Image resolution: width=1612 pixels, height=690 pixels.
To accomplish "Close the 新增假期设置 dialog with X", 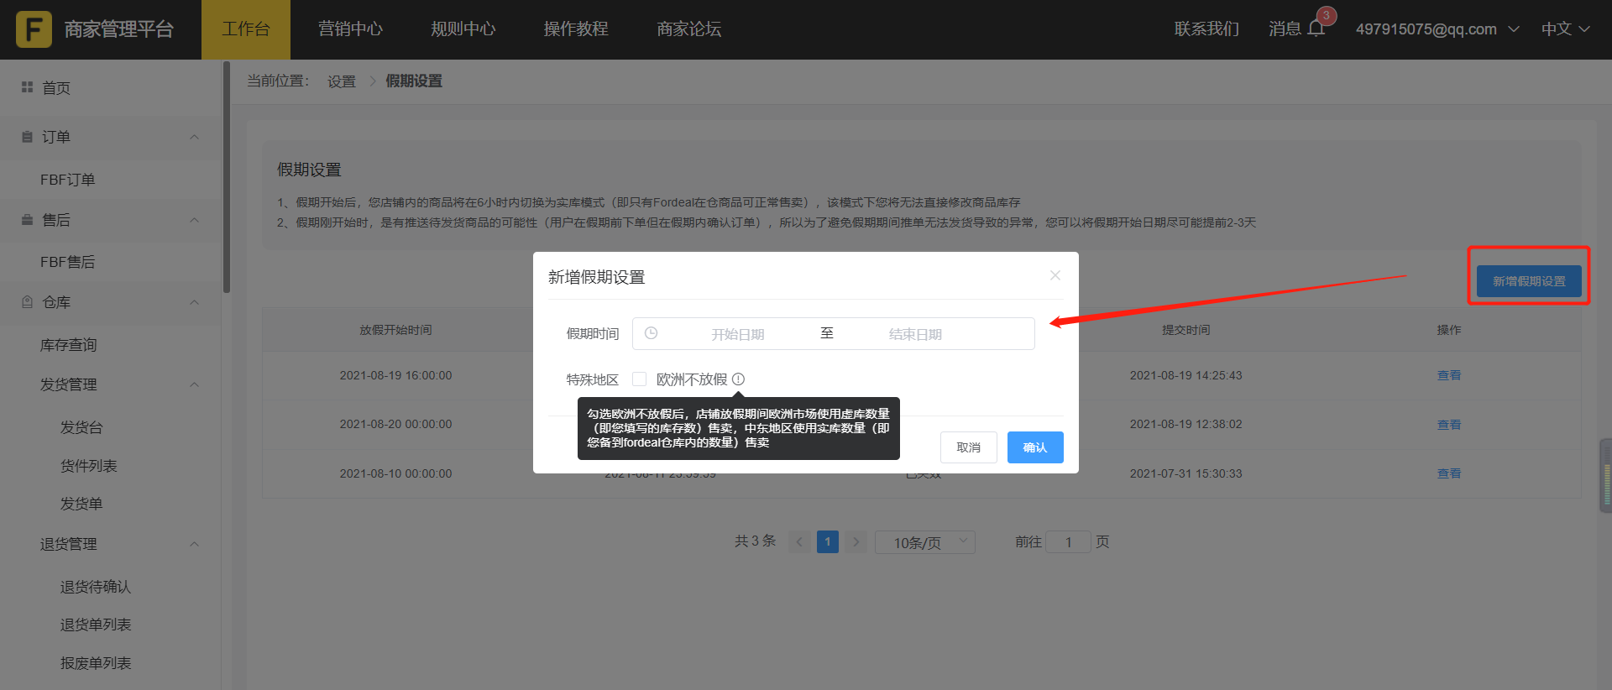I will click(1055, 275).
